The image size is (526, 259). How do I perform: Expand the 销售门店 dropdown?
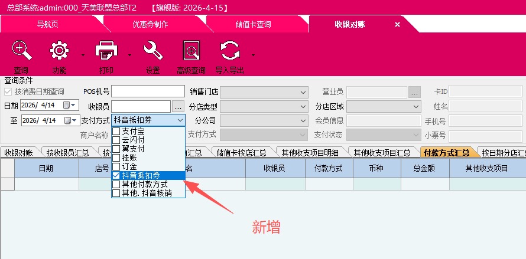(303, 92)
